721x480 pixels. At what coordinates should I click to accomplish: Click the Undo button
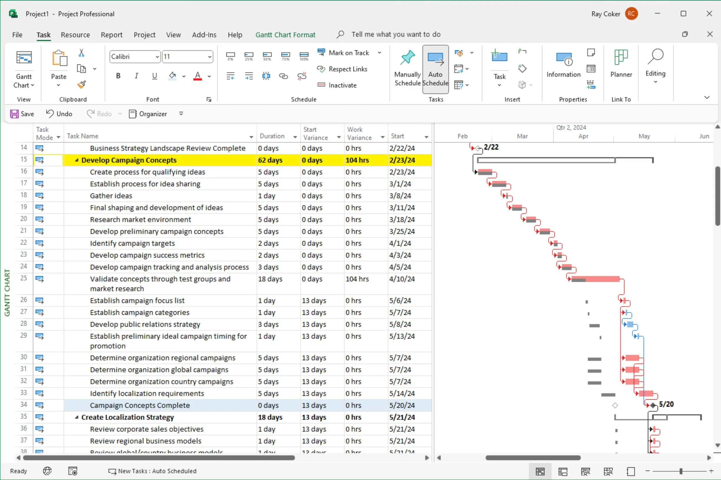pyautogui.click(x=60, y=114)
